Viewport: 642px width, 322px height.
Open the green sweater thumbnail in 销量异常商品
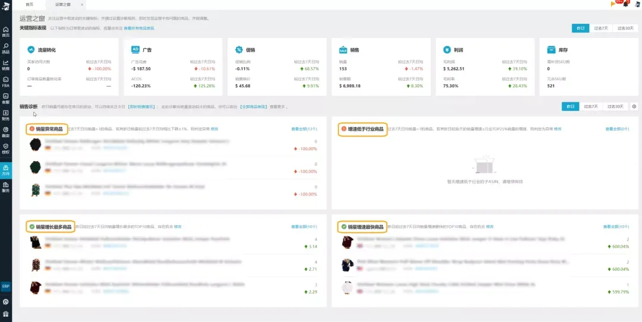[36, 167]
